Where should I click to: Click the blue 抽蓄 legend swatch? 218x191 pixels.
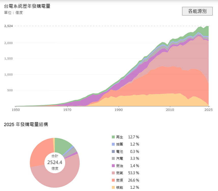click(113, 144)
